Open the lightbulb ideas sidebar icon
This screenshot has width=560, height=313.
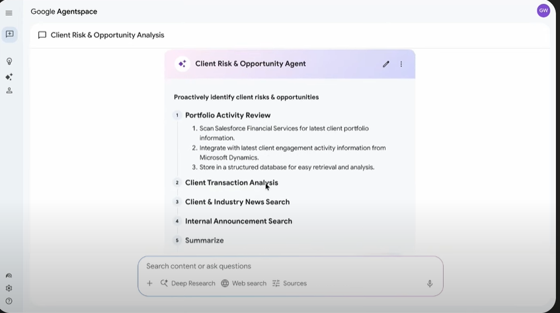9,61
